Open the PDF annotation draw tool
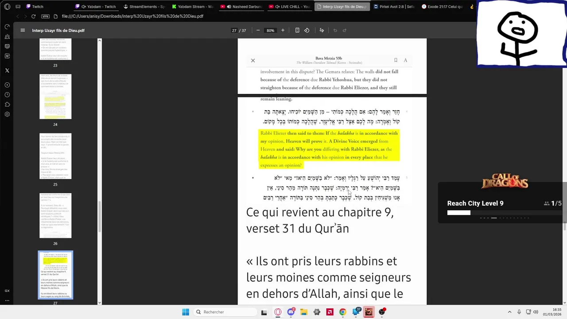 tap(322, 30)
